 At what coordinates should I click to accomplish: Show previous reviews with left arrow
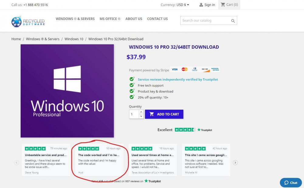[16, 162]
